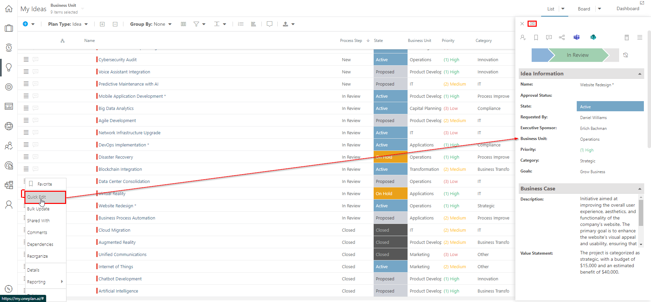Open Microsoft Teams icon in details panel

tap(576, 37)
